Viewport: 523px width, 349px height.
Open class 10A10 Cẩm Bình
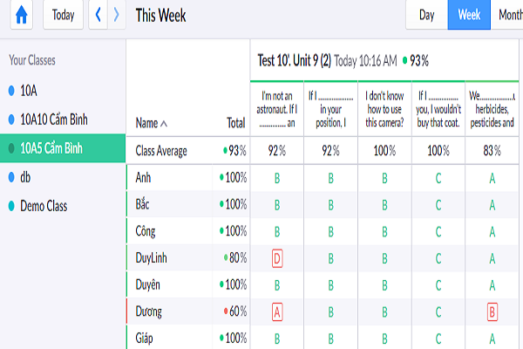54,120
